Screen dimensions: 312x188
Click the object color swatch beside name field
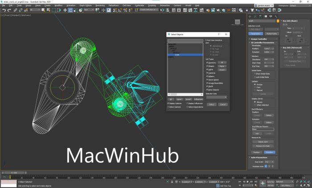(278, 21)
